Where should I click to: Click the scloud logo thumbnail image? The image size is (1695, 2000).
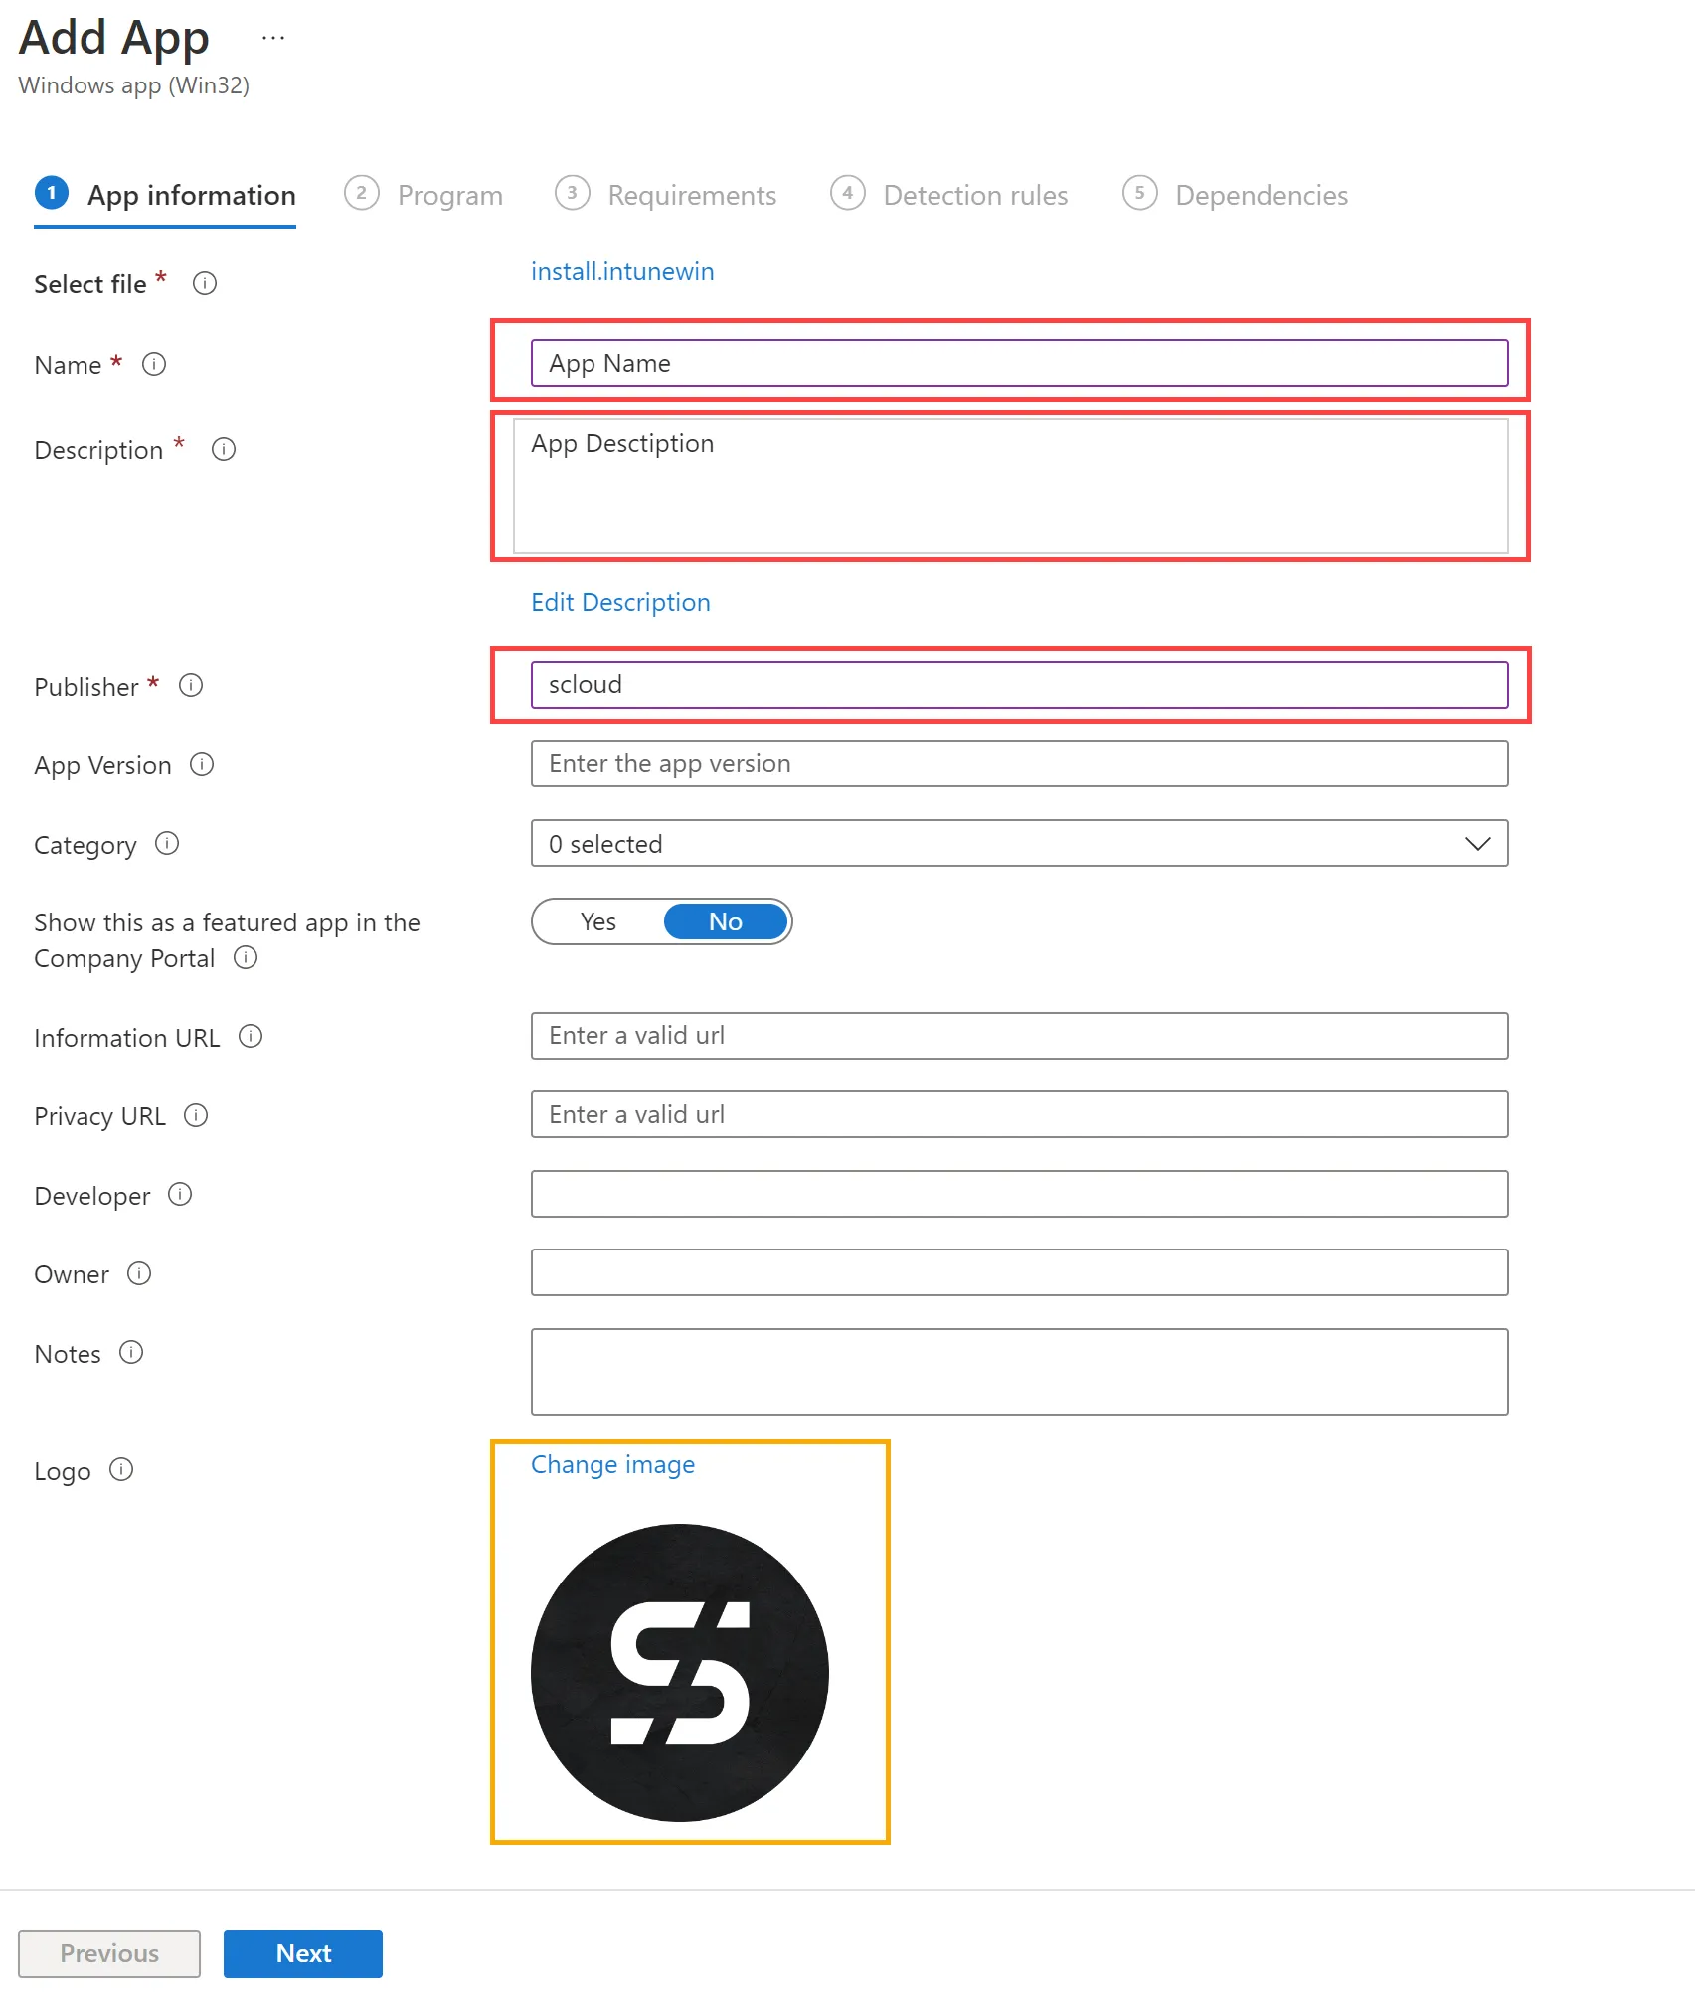[x=680, y=1673]
